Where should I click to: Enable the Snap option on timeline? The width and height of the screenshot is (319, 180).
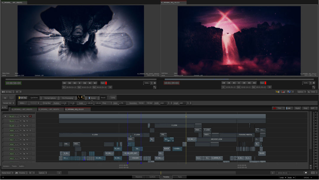coord(305,108)
